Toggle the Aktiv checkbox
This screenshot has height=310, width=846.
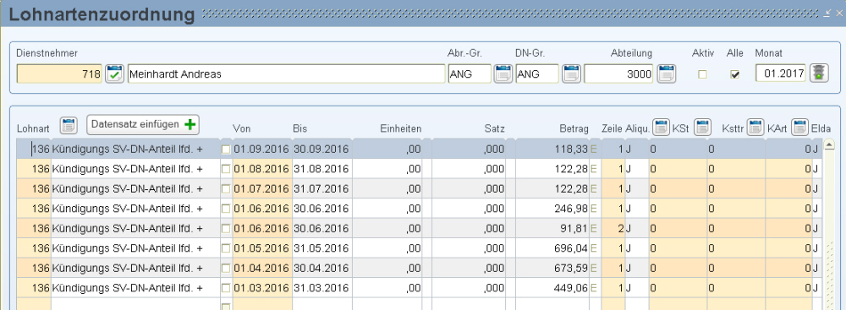[702, 74]
